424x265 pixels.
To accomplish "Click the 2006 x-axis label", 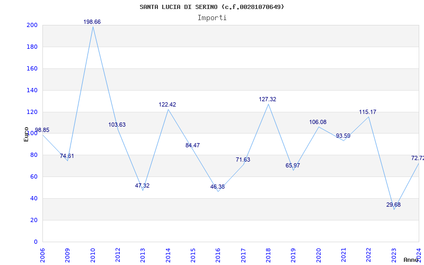I will pyautogui.click(x=42, y=255).
